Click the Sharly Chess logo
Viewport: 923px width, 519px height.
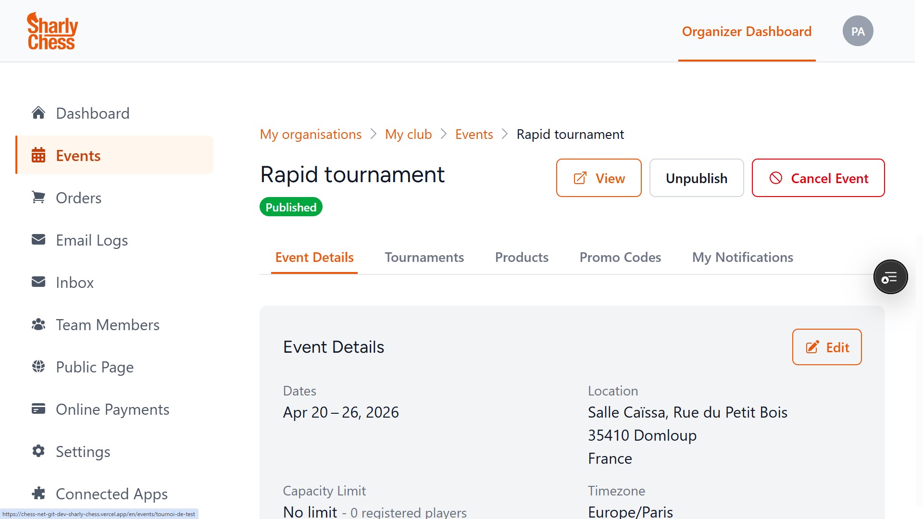click(x=52, y=31)
